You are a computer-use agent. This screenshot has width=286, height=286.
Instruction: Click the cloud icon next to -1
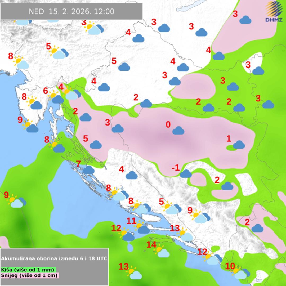tap(186, 174)
